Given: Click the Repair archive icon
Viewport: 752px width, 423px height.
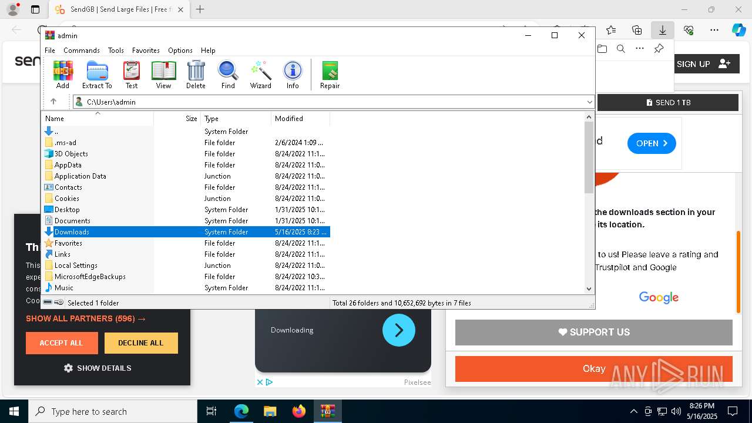Looking at the screenshot, I should tap(330, 75).
